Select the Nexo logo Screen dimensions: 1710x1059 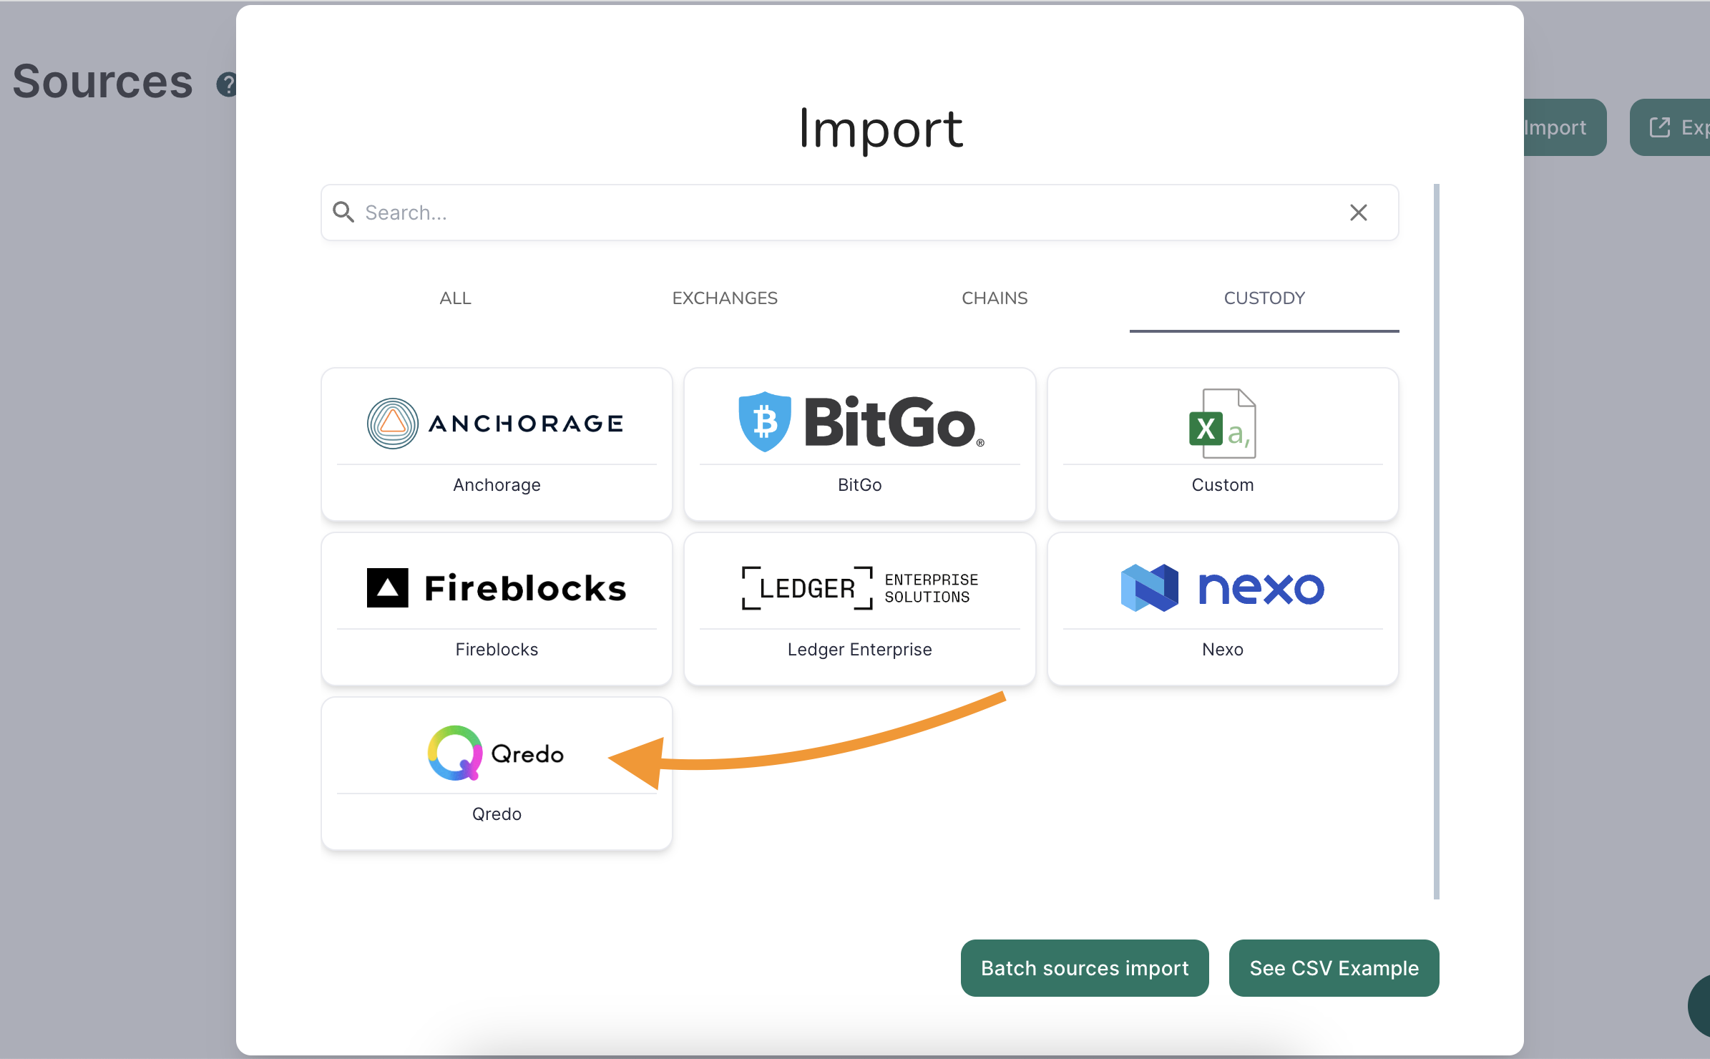1222,587
